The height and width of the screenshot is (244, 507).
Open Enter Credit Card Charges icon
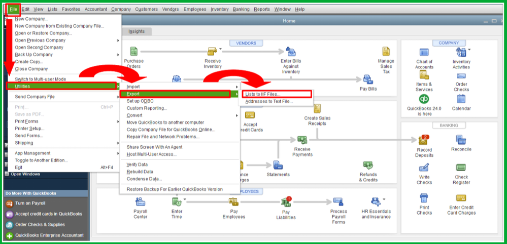click(x=461, y=198)
